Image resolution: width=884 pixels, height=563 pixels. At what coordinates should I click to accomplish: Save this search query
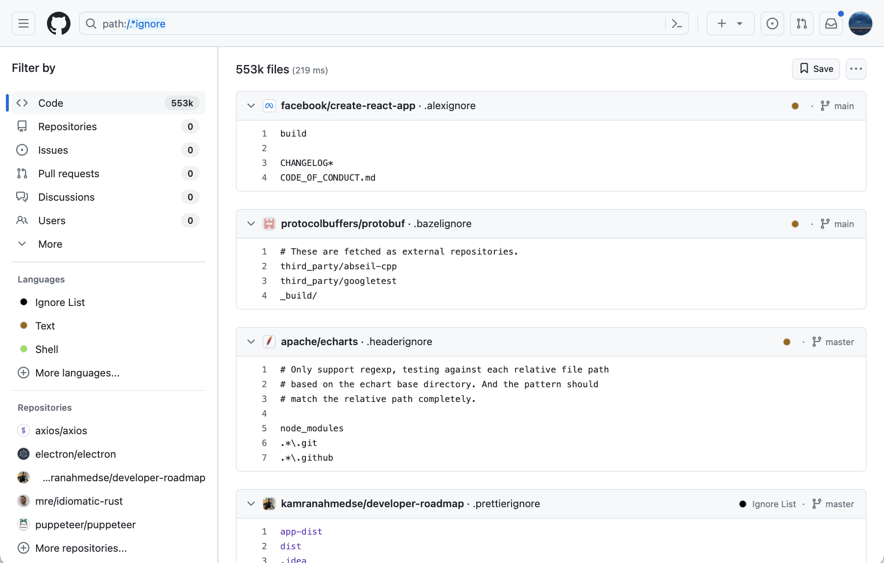(x=816, y=69)
